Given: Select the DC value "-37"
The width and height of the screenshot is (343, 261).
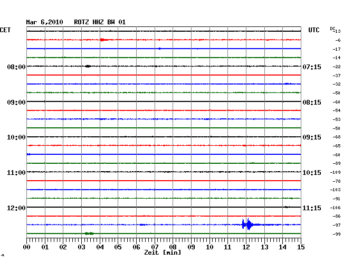Looking at the screenshot, I should [337, 76].
